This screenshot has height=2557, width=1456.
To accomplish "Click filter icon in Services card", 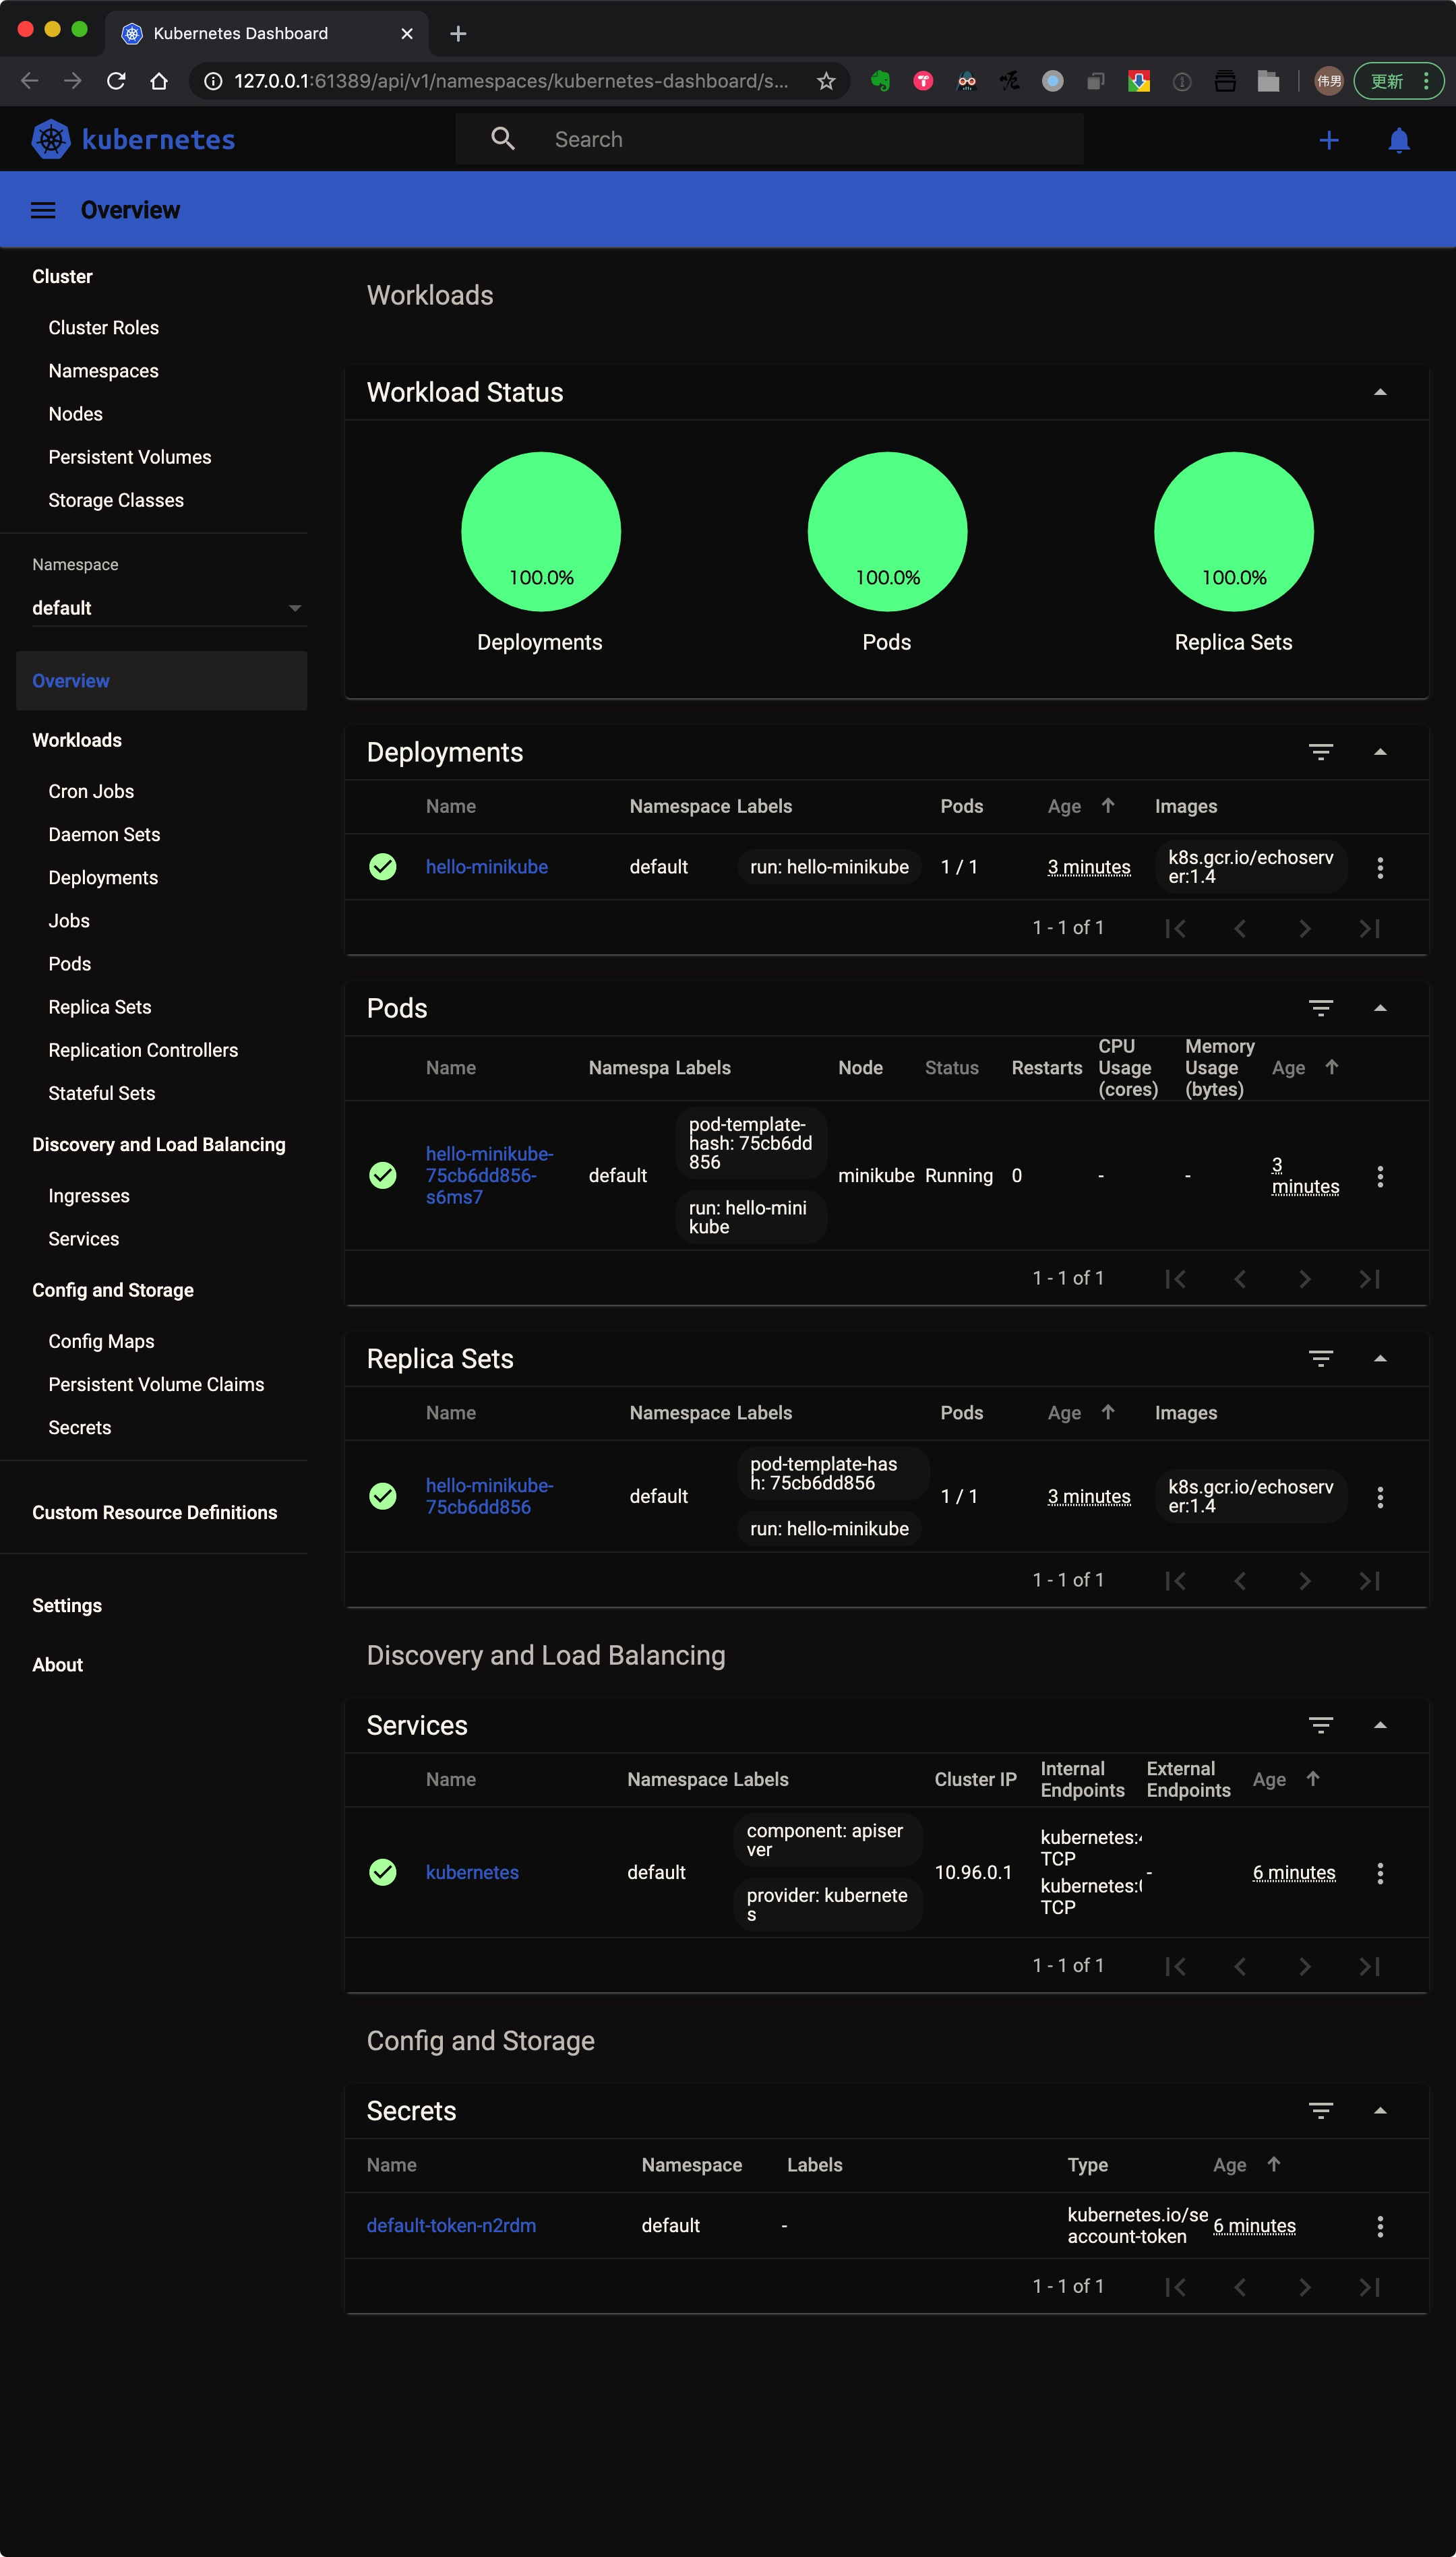I will [x=1320, y=1725].
